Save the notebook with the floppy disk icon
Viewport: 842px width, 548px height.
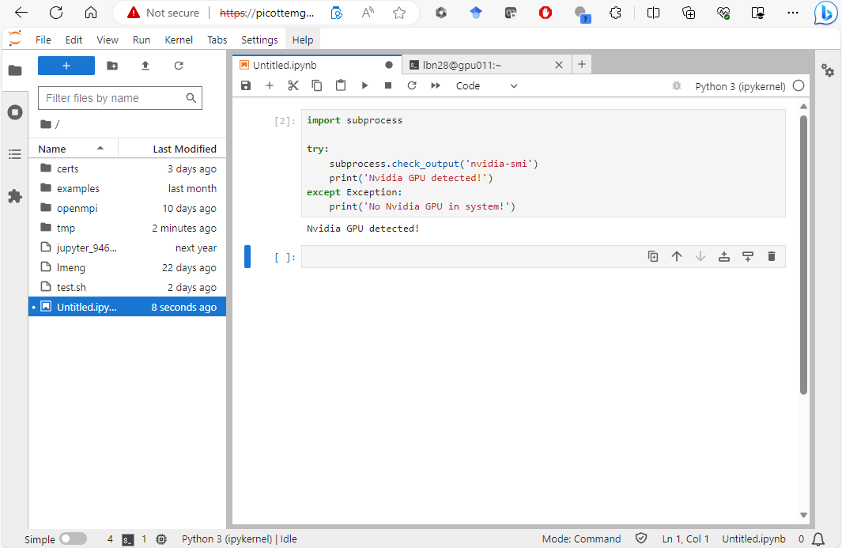pyautogui.click(x=246, y=85)
